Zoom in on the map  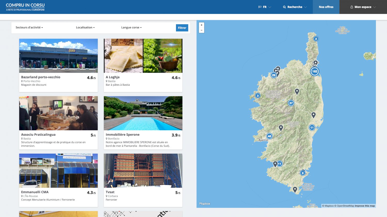coord(201,25)
